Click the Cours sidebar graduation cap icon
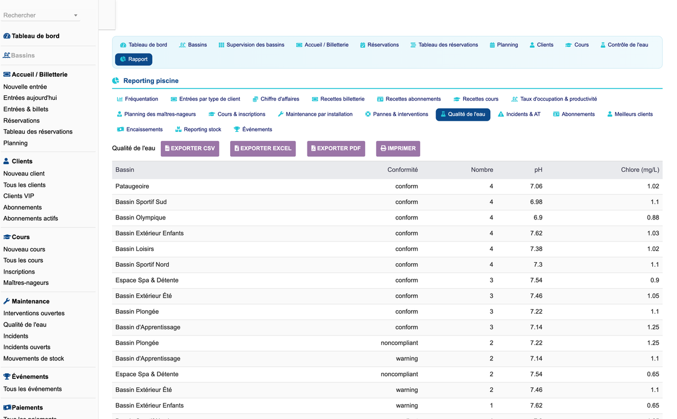This screenshot has width=677, height=419. tap(7, 237)
